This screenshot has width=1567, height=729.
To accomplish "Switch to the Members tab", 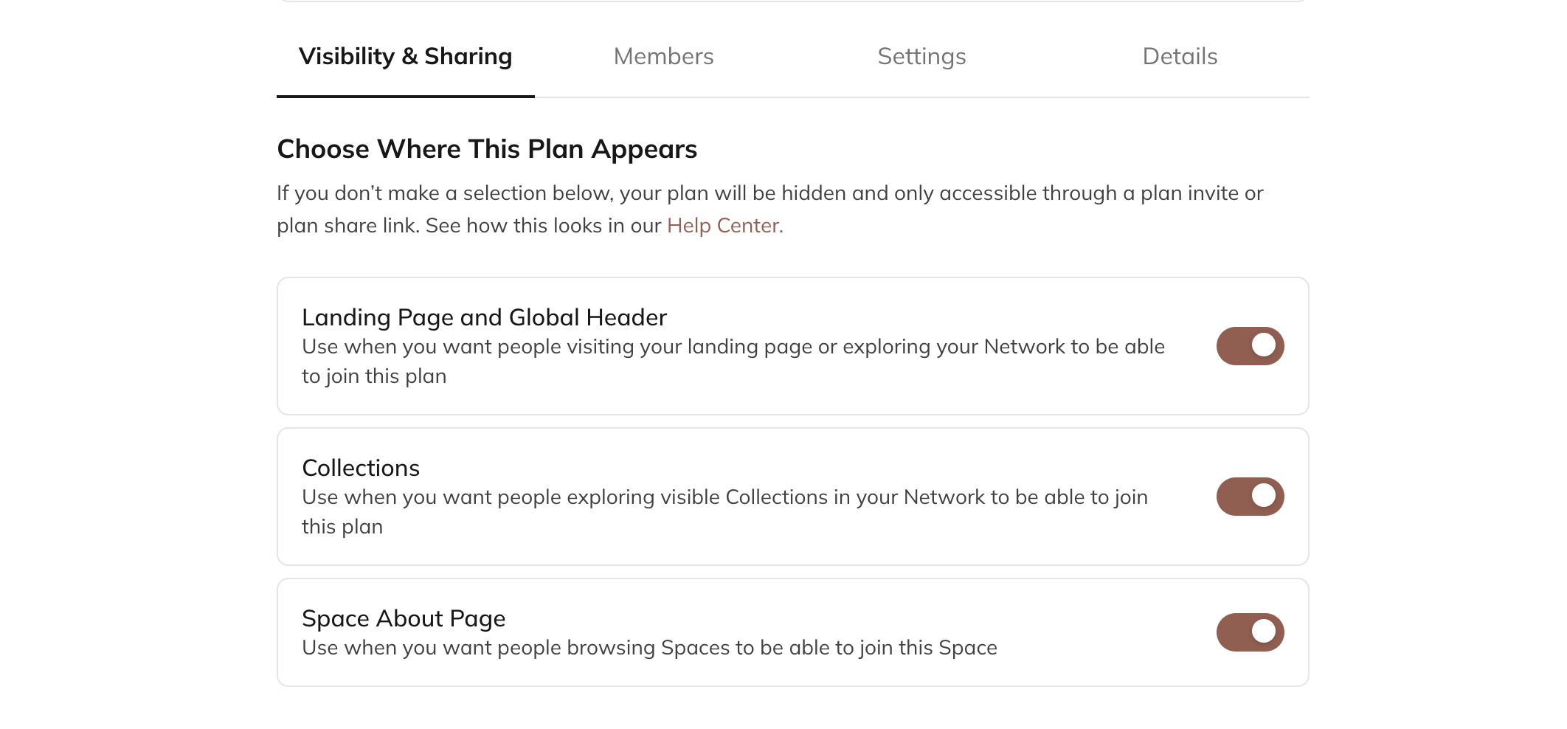I will coord(663,56).
